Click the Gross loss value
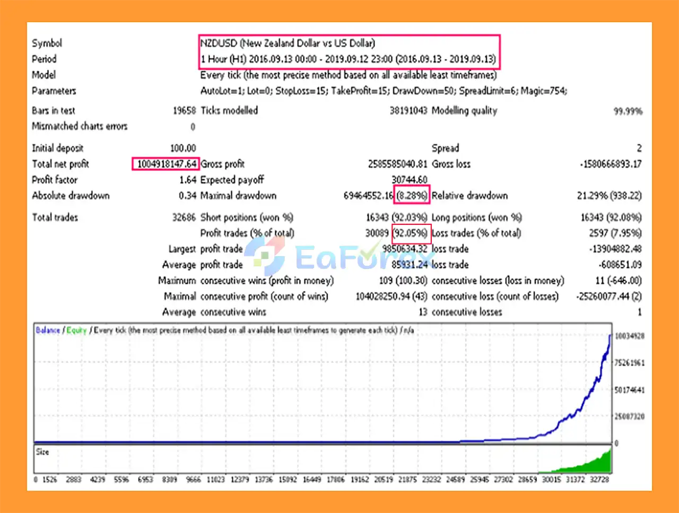 coord(611,164)
